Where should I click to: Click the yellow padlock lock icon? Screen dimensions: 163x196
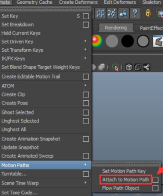(148, 13)
